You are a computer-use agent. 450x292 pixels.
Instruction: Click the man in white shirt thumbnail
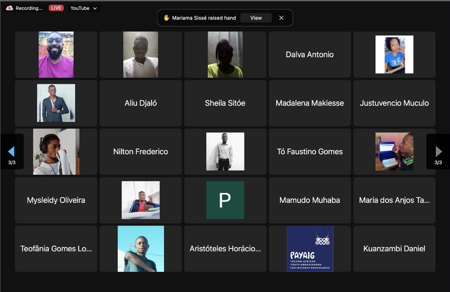(141, 55)
